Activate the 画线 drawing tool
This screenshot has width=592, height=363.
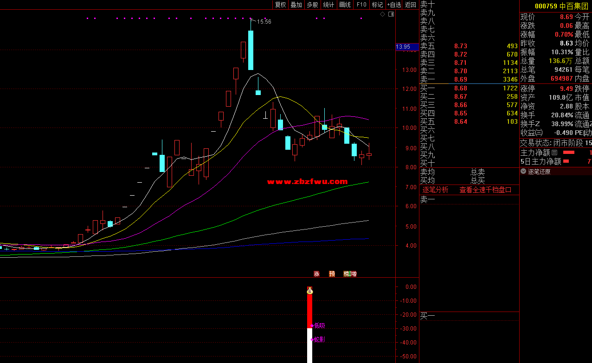pos(345,5)
